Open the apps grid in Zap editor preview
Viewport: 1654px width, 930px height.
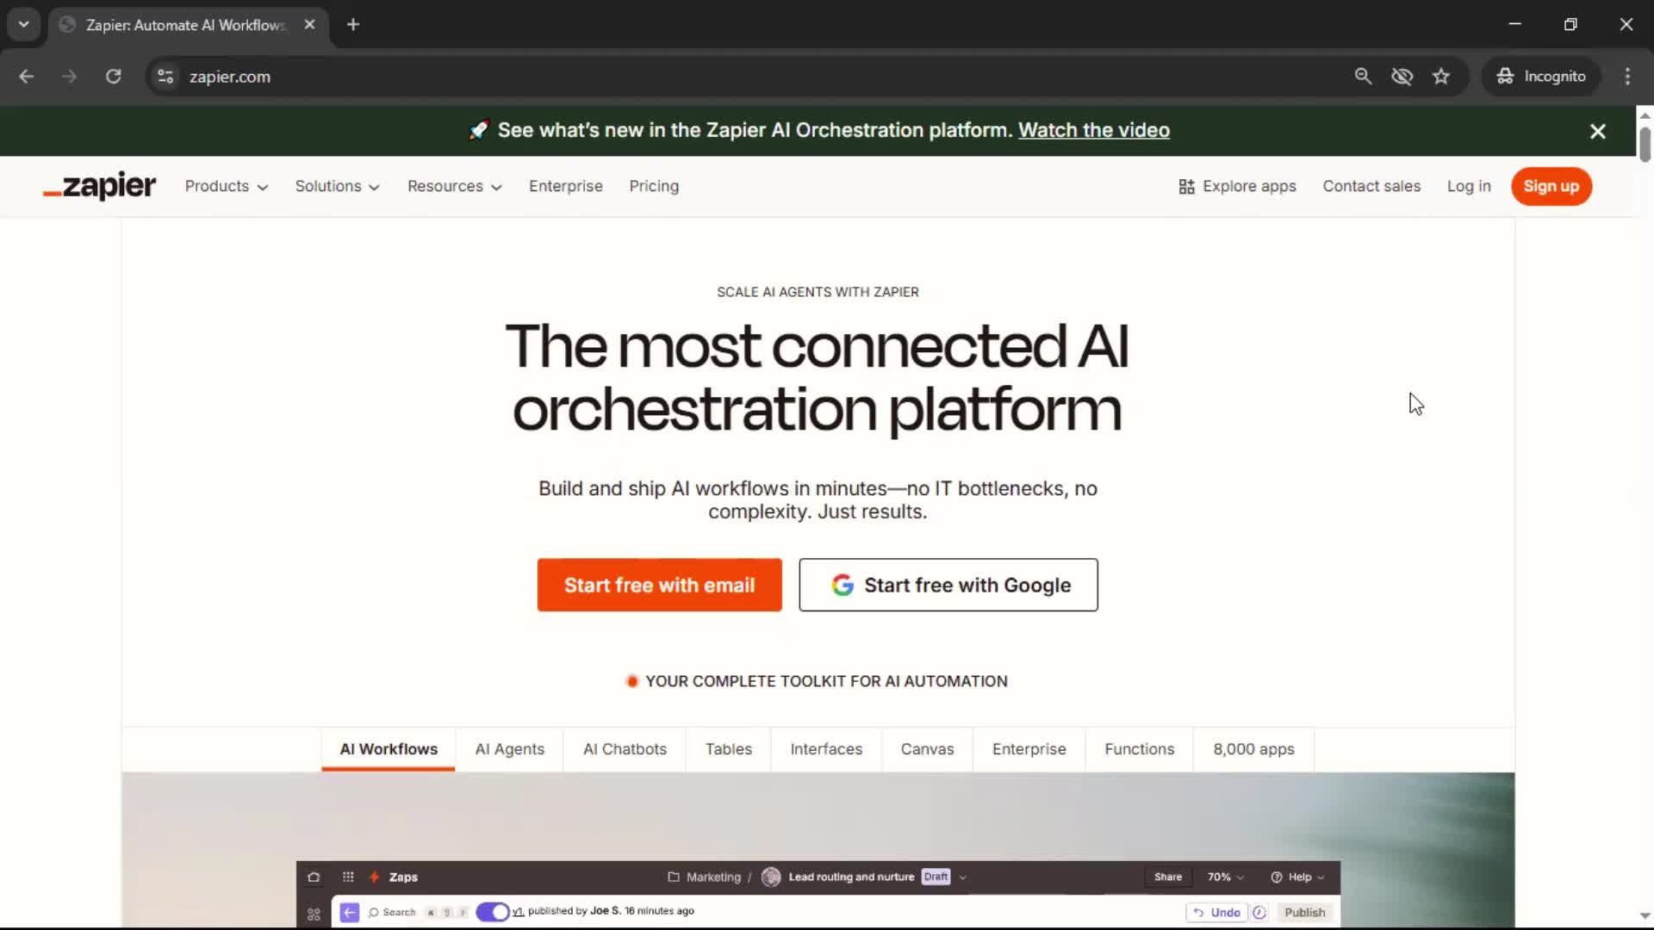coord(348,877)
